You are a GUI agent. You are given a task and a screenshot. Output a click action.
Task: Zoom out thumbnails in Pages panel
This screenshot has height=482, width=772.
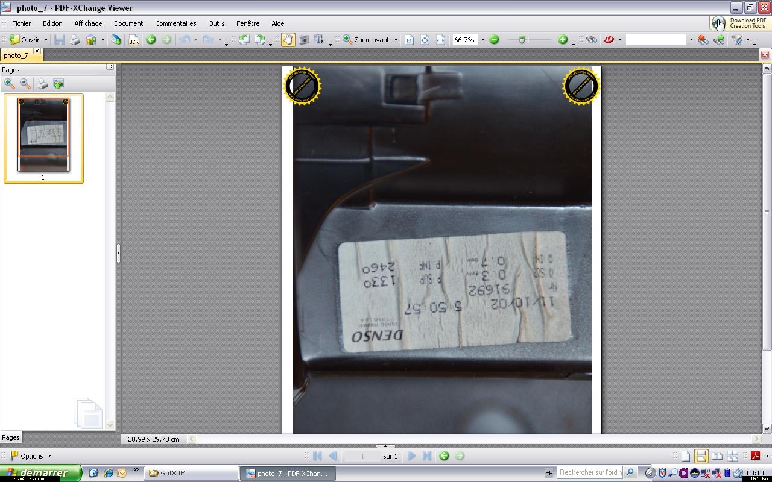point(25,84)
